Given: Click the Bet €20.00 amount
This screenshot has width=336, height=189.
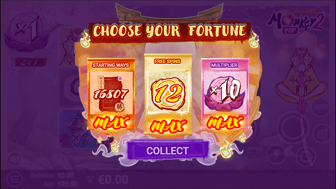Looking at the screenshot, I should coord(61,184).
